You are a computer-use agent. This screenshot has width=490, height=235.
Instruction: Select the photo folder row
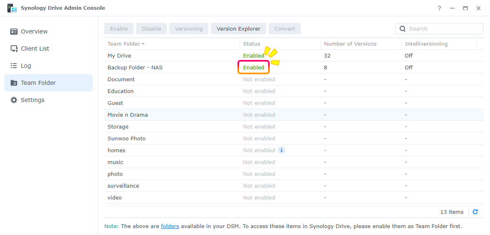pyautogui.click(x=294, y=174)
